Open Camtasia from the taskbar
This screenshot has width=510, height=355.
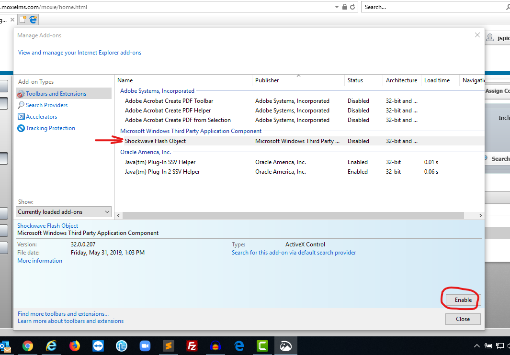click(262, 346)
